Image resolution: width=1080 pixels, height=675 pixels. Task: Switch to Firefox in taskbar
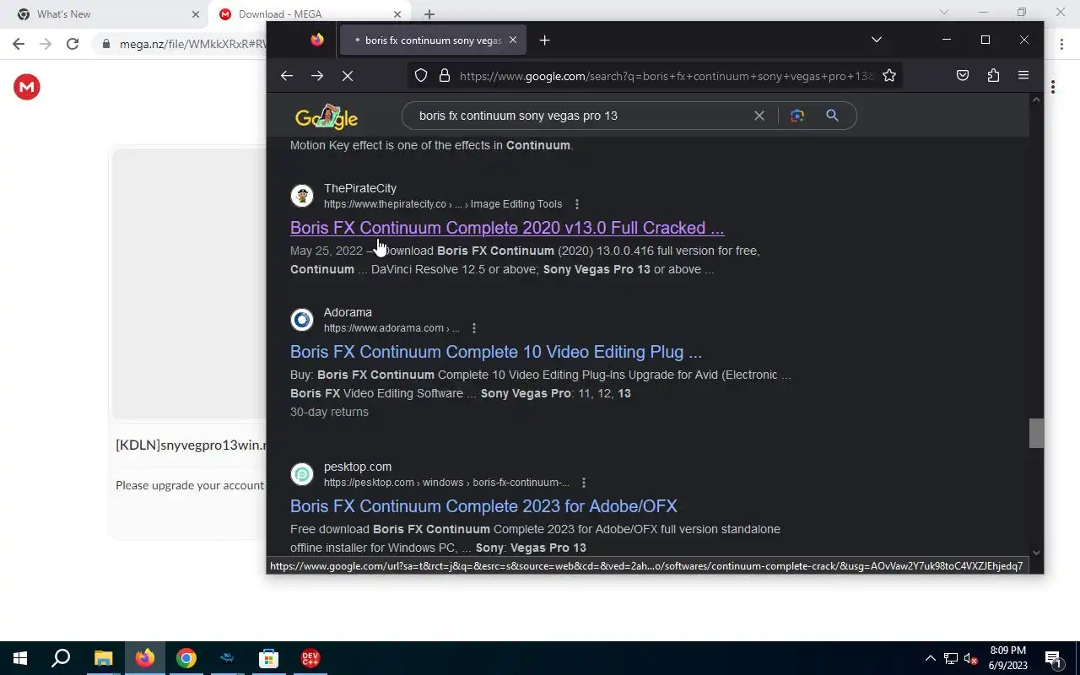click(x=145, y=658)
